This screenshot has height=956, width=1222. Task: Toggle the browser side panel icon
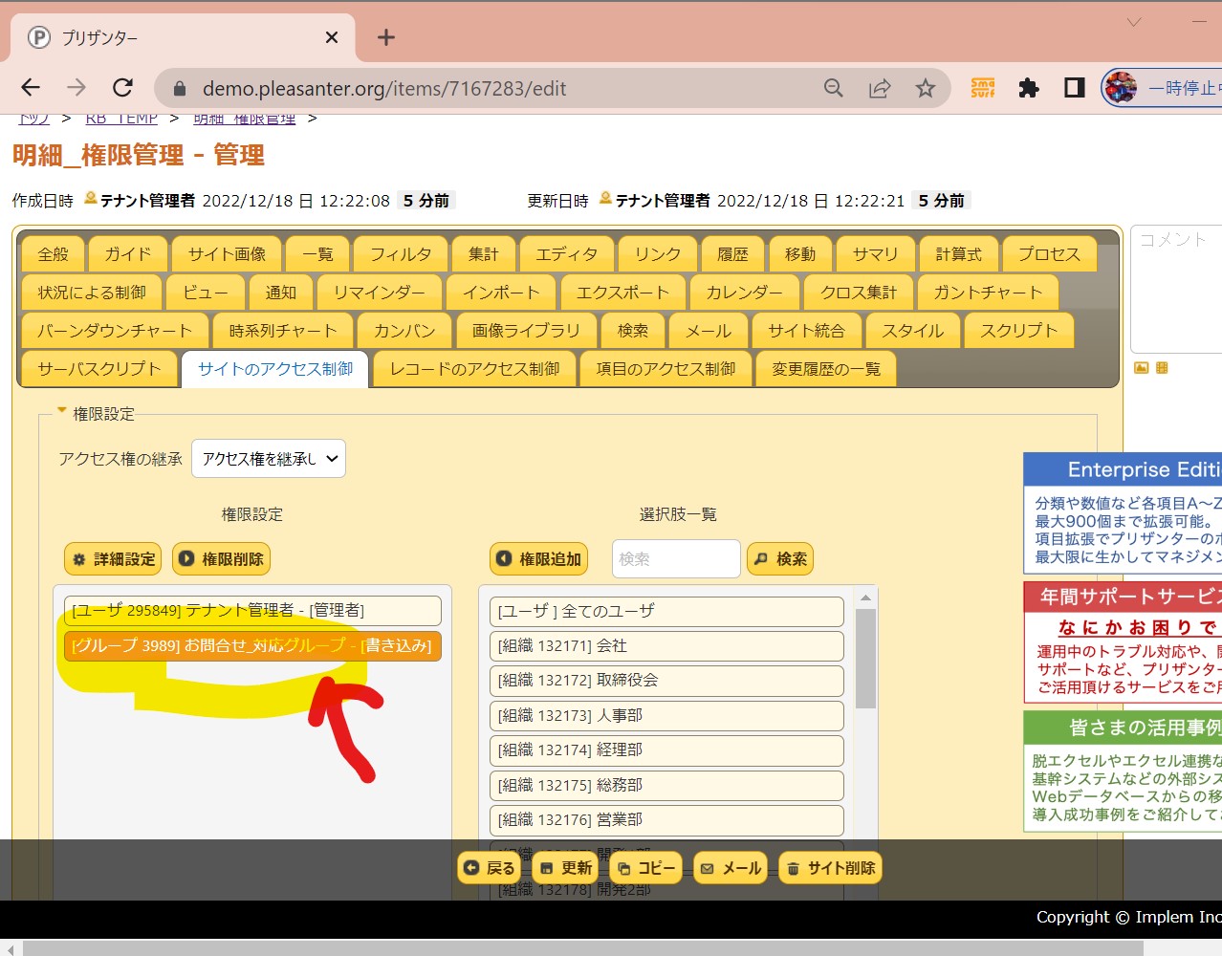click(1074, 88)
